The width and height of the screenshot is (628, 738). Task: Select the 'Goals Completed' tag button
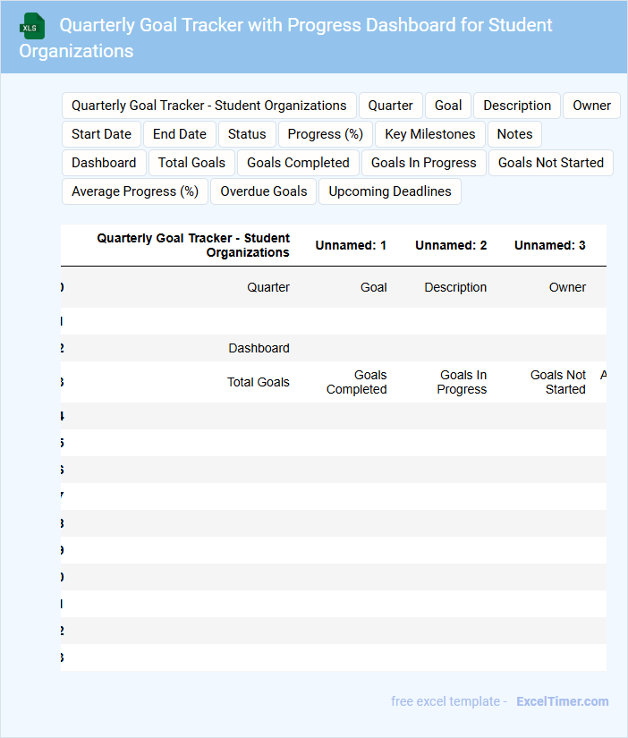pos(298,163)
